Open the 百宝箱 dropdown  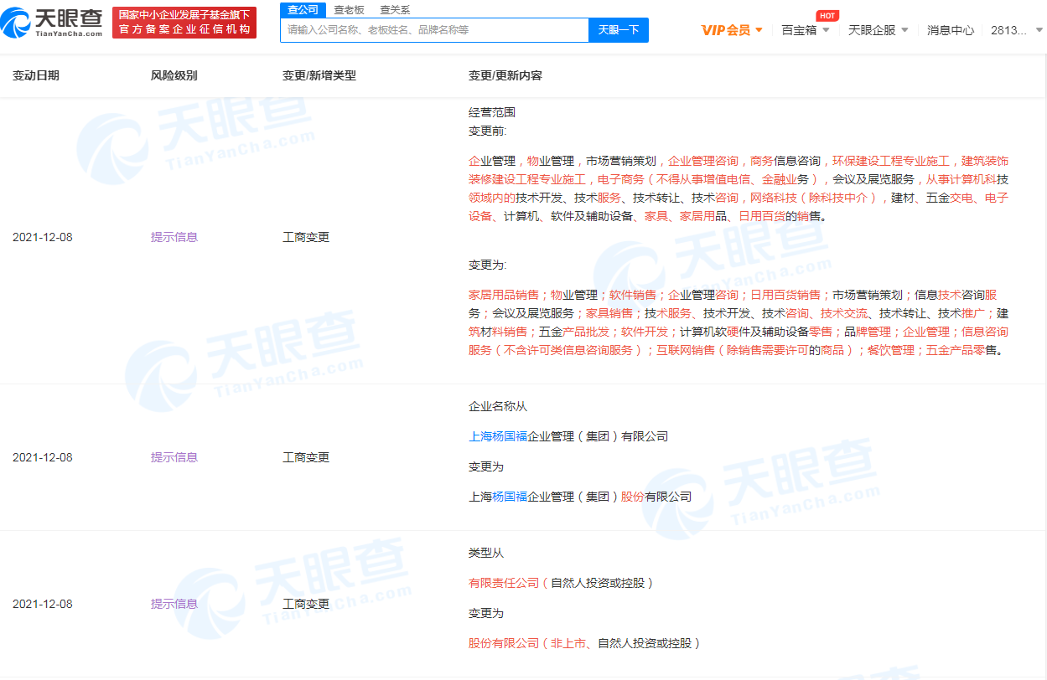[x=805, y=30]
